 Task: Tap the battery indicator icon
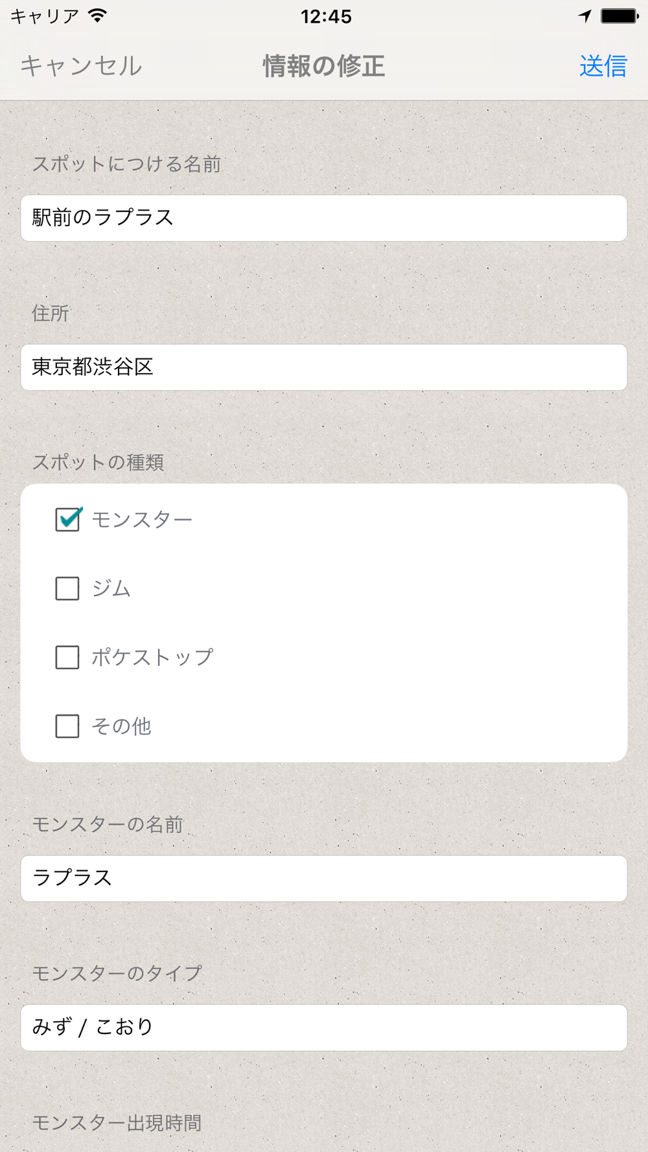(x=619, y=16)
